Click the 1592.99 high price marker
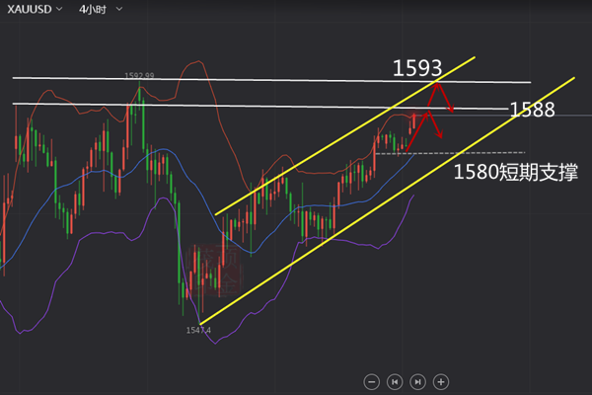Viewport: 592px width, 395px height. coord(141,74)
